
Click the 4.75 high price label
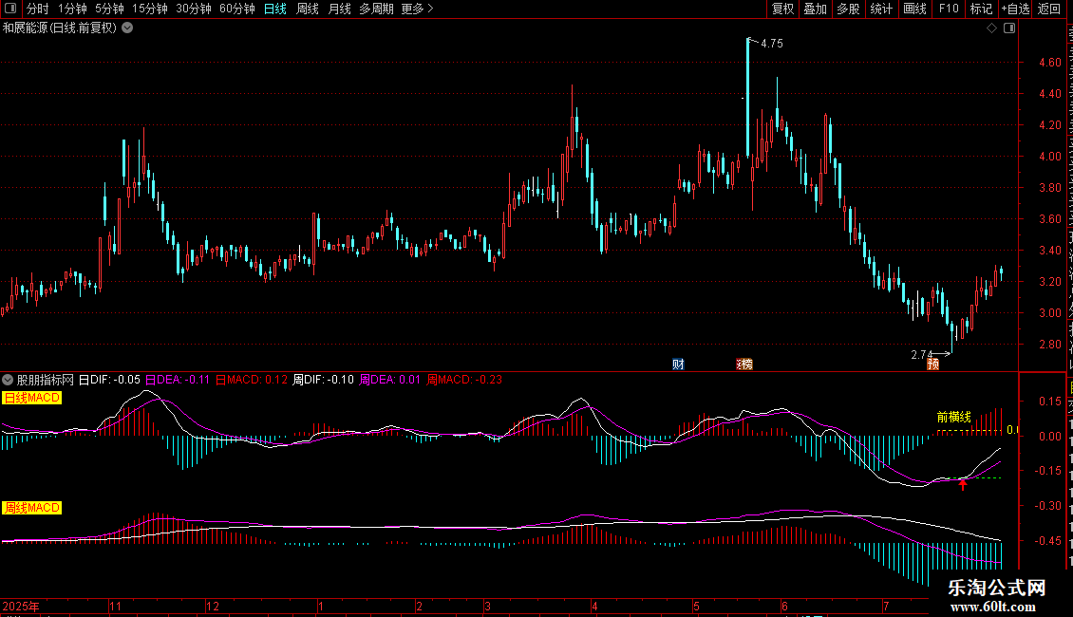click(772, 43)
